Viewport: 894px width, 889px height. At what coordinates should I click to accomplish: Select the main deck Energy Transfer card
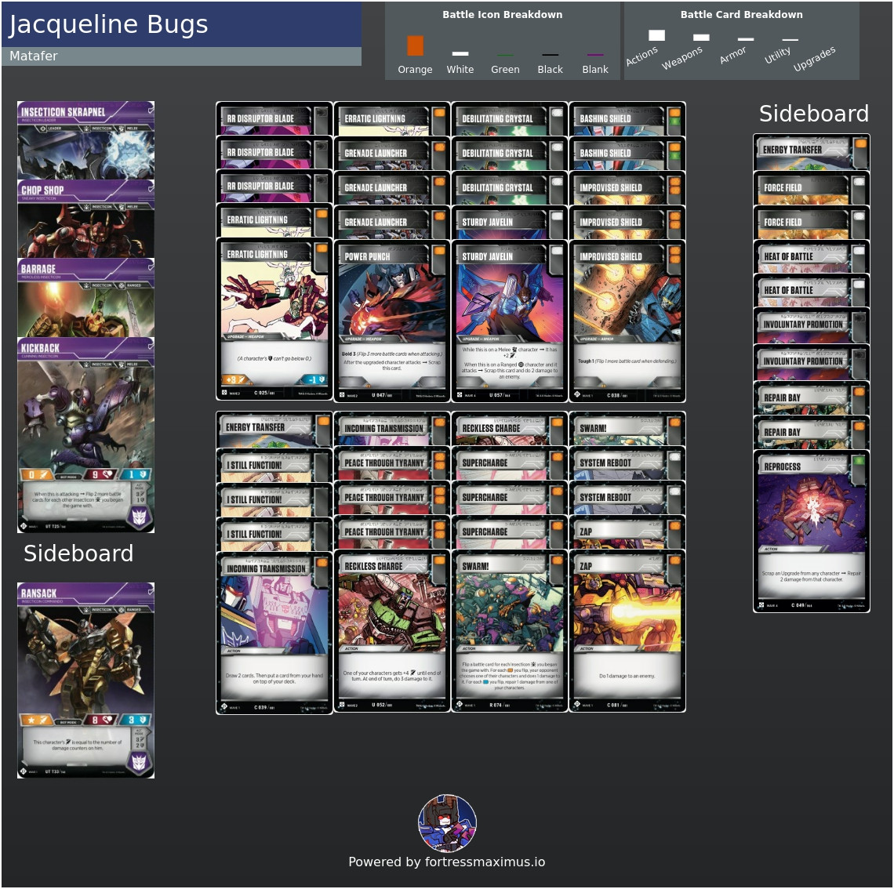274,430
